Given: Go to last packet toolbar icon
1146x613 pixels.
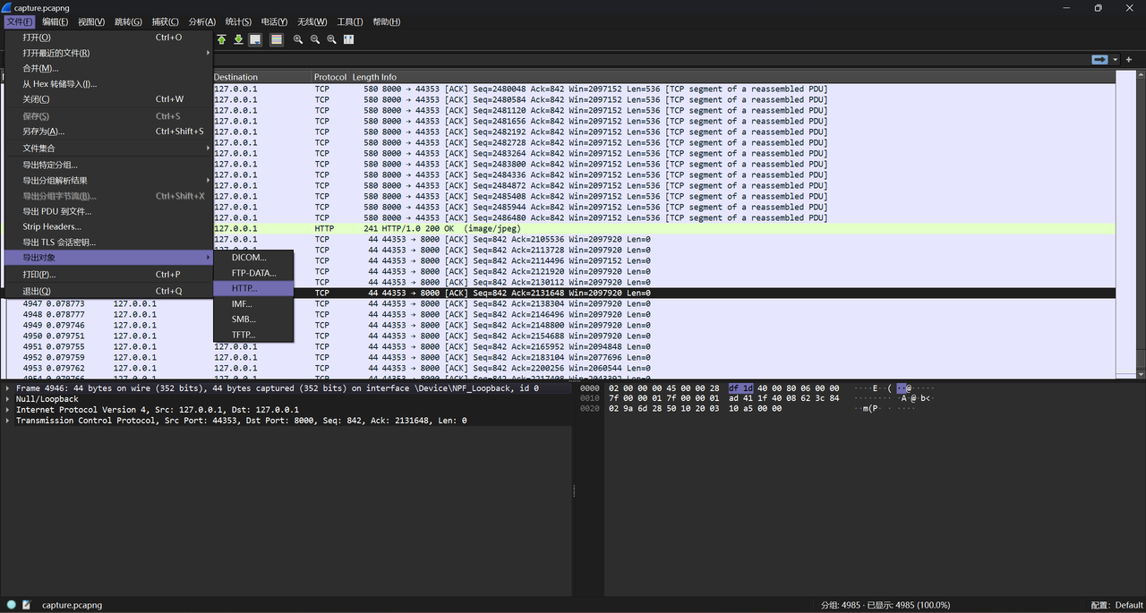Looking at the screenshot, I should pos(238,39).
